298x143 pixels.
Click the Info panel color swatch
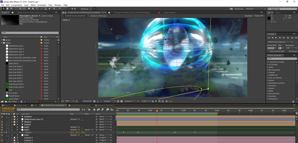tap(269, 18)
